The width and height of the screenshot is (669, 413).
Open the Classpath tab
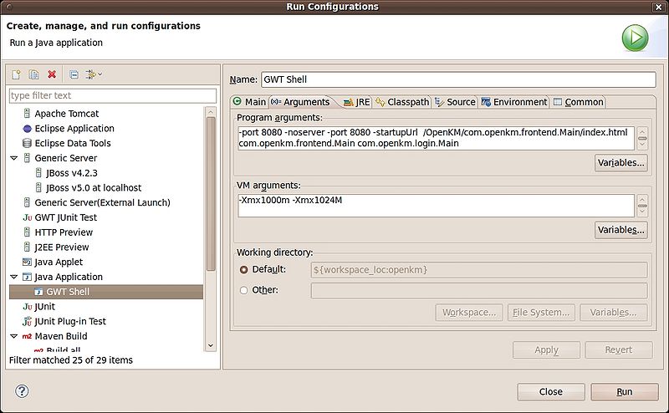coord(402,102)
